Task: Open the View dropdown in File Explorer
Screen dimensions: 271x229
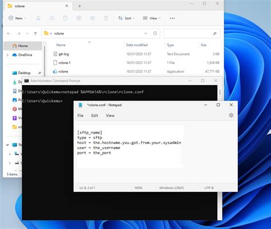Action: (x=152, y=18)
